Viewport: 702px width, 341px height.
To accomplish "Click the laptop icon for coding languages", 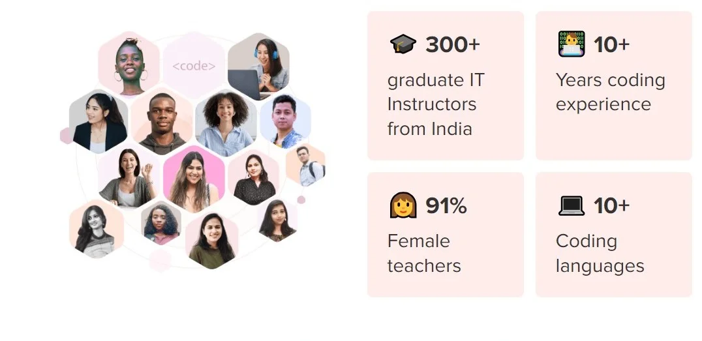I will coord(572,206).
